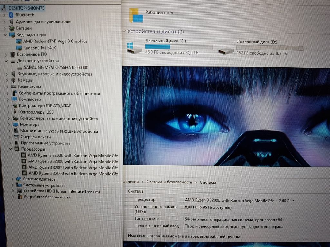Click the Radeon 540X adapter icon
330x247 pixels.
click(19, 48)
